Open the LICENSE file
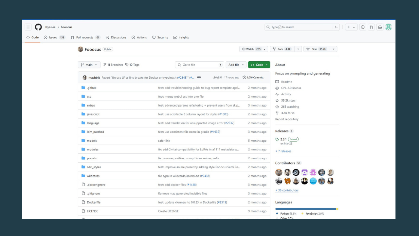419x236 pixels. coord(92,211)
